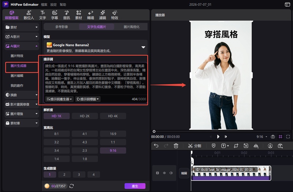Image resolution: width=293 pixels, height=192 pixels.
Task: Open the 數位人 digital human tool
Action: click(x=29, y=15)
